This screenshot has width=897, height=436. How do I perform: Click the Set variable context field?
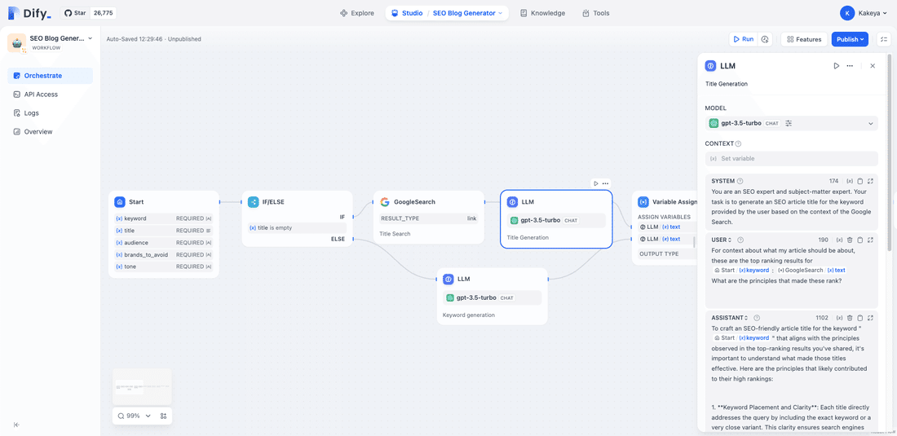(x=791, y=158)
